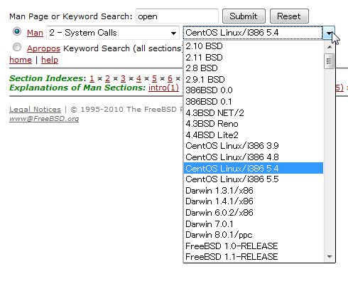348x284 pixels.
Task: Focus the man page search input field
Action: pos(177,16)
